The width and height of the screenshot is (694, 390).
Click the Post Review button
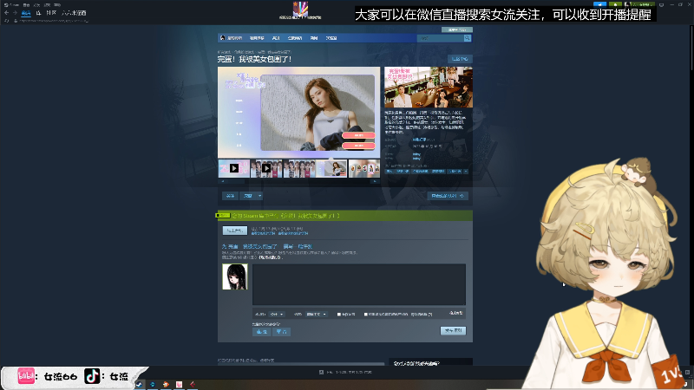[x=453, y=331]
